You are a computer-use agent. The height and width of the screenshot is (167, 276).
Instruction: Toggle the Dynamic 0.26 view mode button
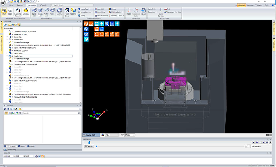[x=91, y=135]
